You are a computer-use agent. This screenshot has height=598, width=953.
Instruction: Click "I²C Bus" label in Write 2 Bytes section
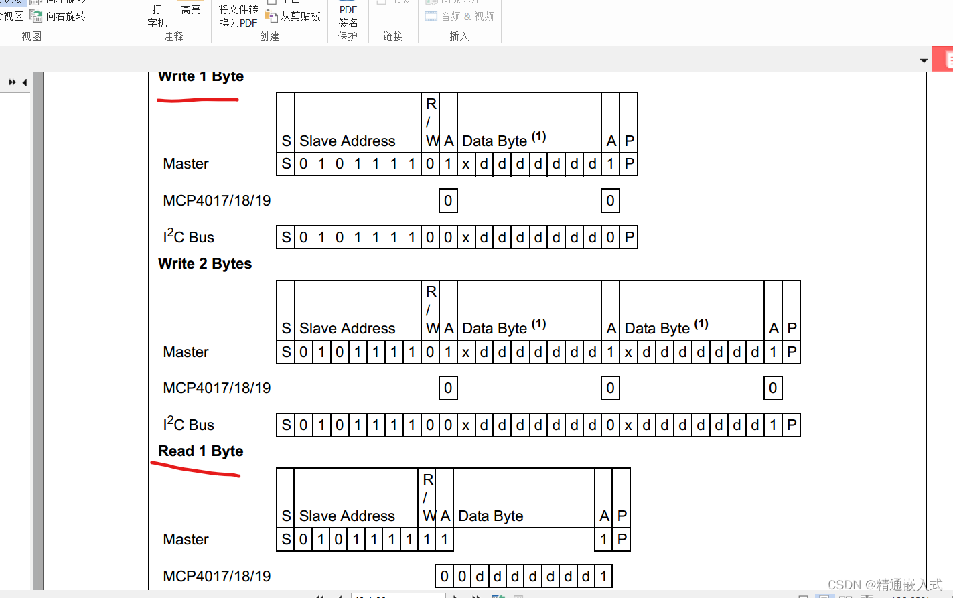pyautogui.click(x=189, y=425)
